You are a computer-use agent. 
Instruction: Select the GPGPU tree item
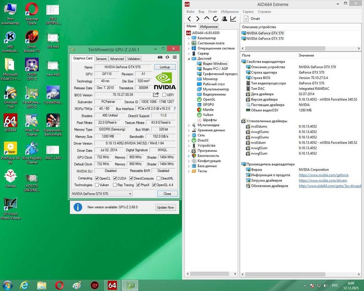click(208, 104)
